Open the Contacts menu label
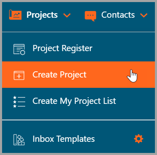Viewport: 157px width, 155px height. click(x=118, y=15)
